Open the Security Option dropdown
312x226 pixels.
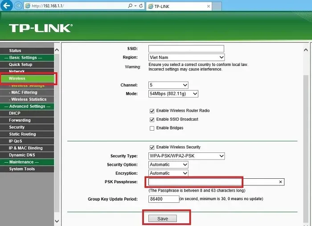tap(168, 164)
